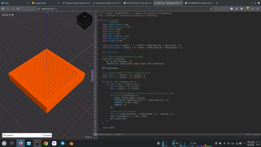Click the browser back arrow
Viewport: 261px width, 147px height.
8,9
